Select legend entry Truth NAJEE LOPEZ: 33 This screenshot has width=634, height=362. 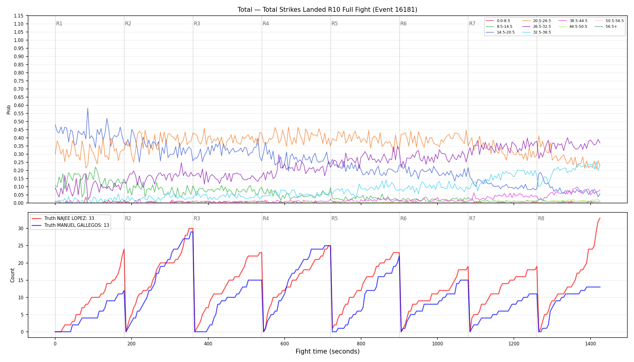tap(63, 218)
